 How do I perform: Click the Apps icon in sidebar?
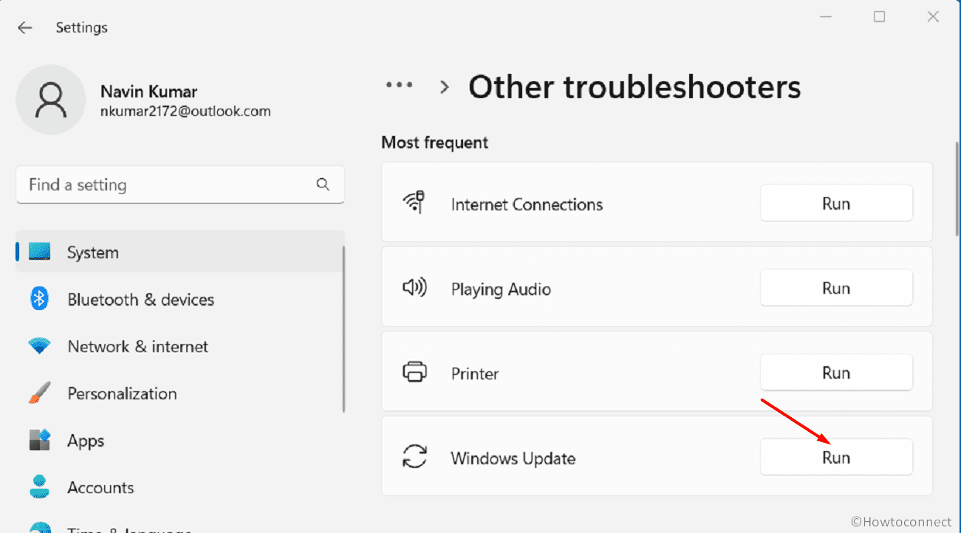(x=39, y=440)
